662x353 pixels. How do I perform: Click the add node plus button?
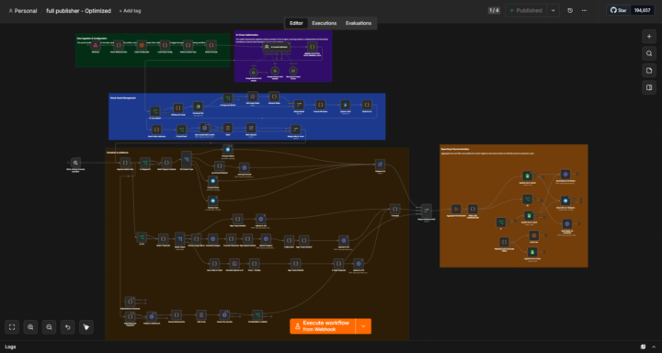tap(649, 37)
